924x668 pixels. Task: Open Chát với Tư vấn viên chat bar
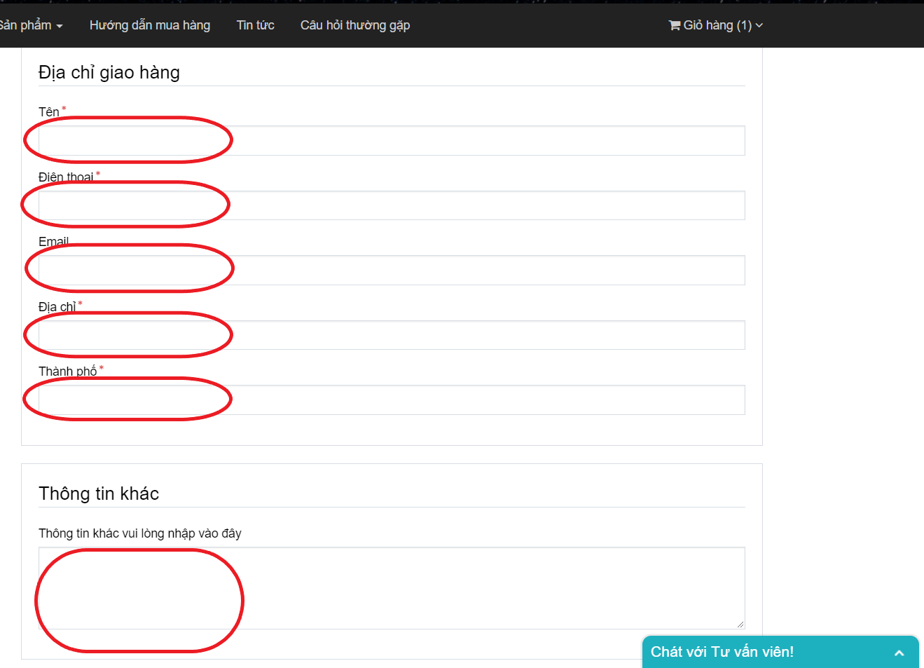click(x=780, y=652)
